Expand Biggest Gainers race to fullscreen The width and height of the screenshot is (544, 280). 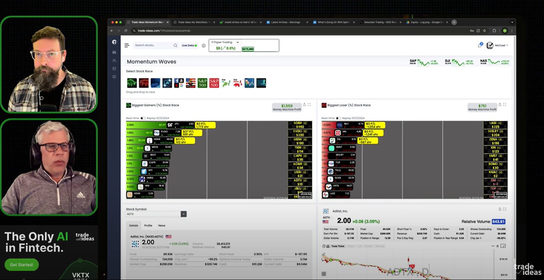tap(309, 104)
